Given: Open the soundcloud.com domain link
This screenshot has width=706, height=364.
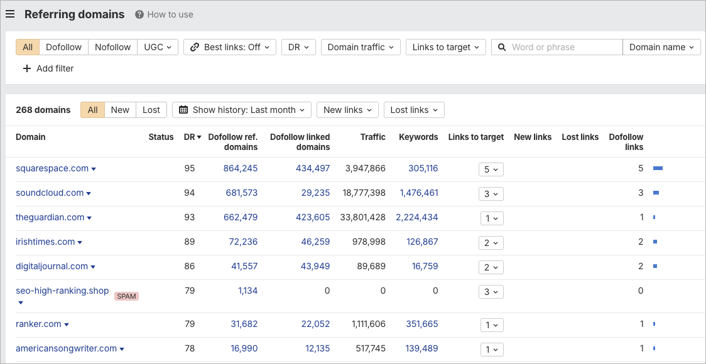Looking at the screenshot, I should tap(50, 193).
